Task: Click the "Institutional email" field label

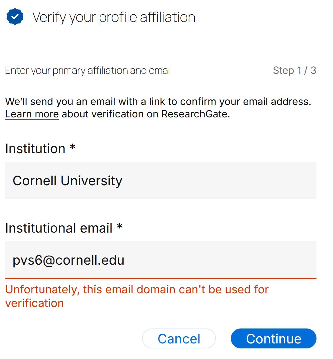Action: click(59, 228)
